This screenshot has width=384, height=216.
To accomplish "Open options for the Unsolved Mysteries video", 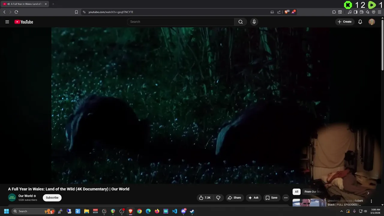I will pyautogui.click(x=371, y=201).
